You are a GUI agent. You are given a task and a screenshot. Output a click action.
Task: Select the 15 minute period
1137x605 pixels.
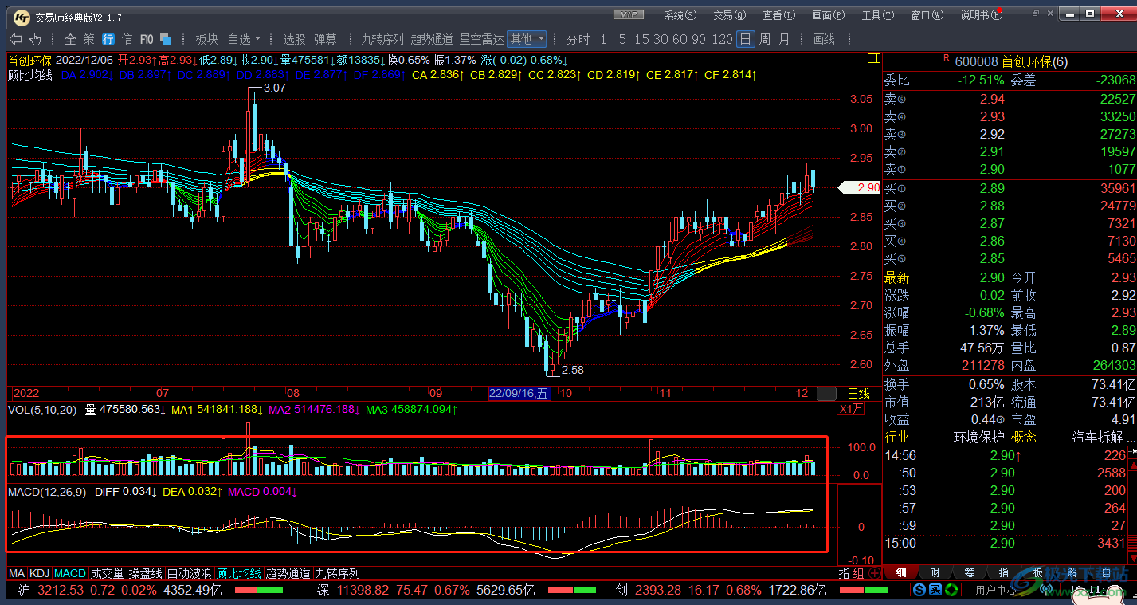pyautogui.click(x=641, y=39)
